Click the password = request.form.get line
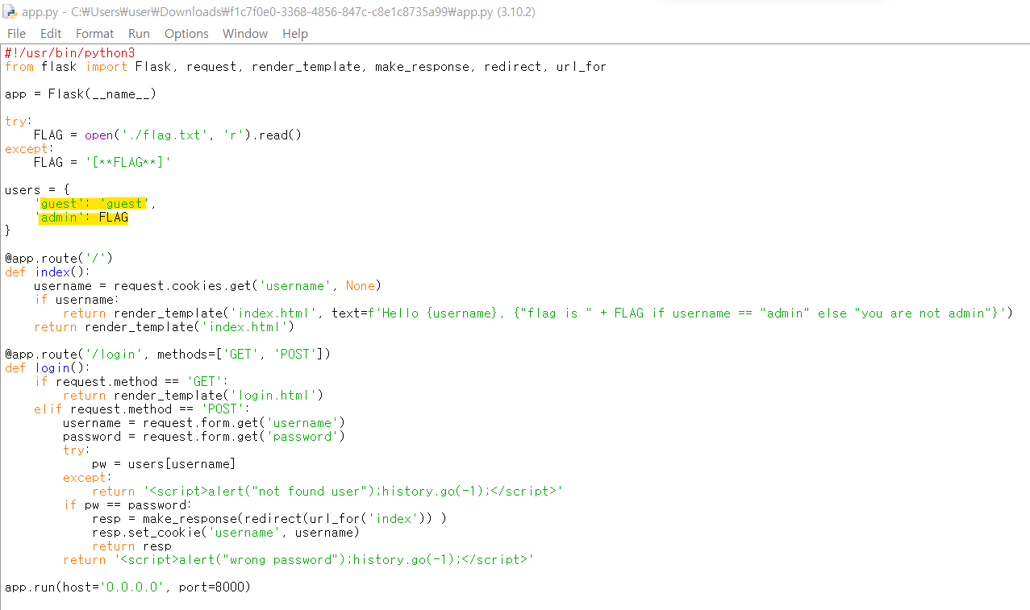This screenshot has width=1030, height=610. pyautogui.click(x=204, y=436)
